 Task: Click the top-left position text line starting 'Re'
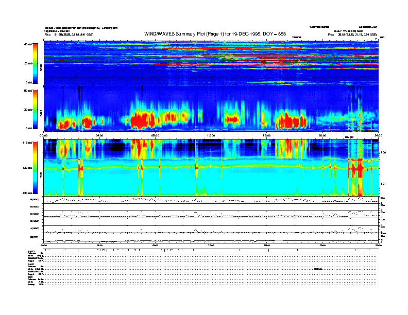69,34
